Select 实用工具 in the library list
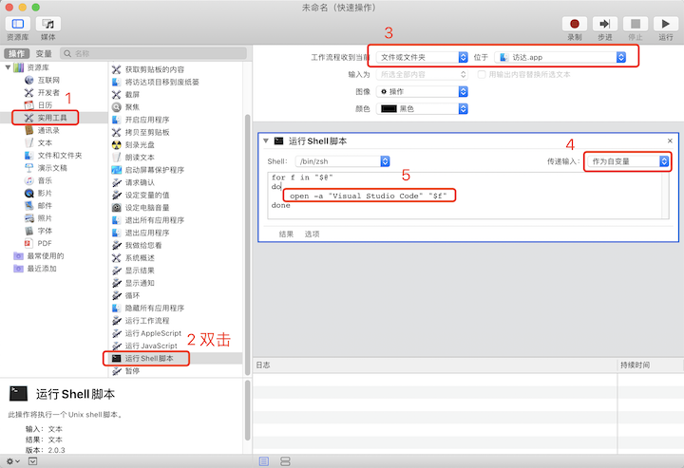The width and height of the screenshot is (684, 468). click(x=51, y=118)
